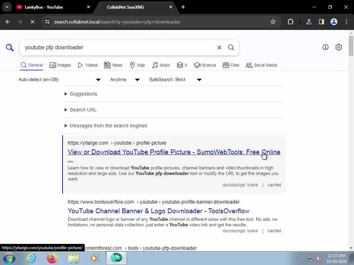Viewport: 354px width, 265px height.
Task: Open the Windows Start menu
Action: [9, 258]
